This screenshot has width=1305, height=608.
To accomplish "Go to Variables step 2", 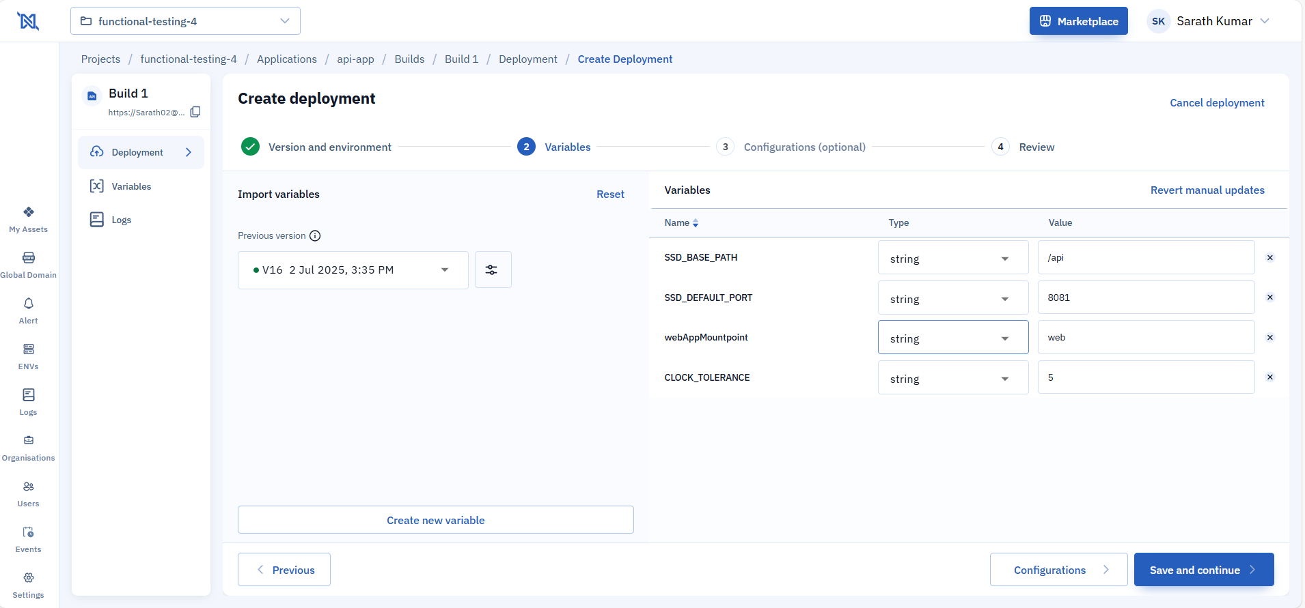I will (x=554, y=147).
